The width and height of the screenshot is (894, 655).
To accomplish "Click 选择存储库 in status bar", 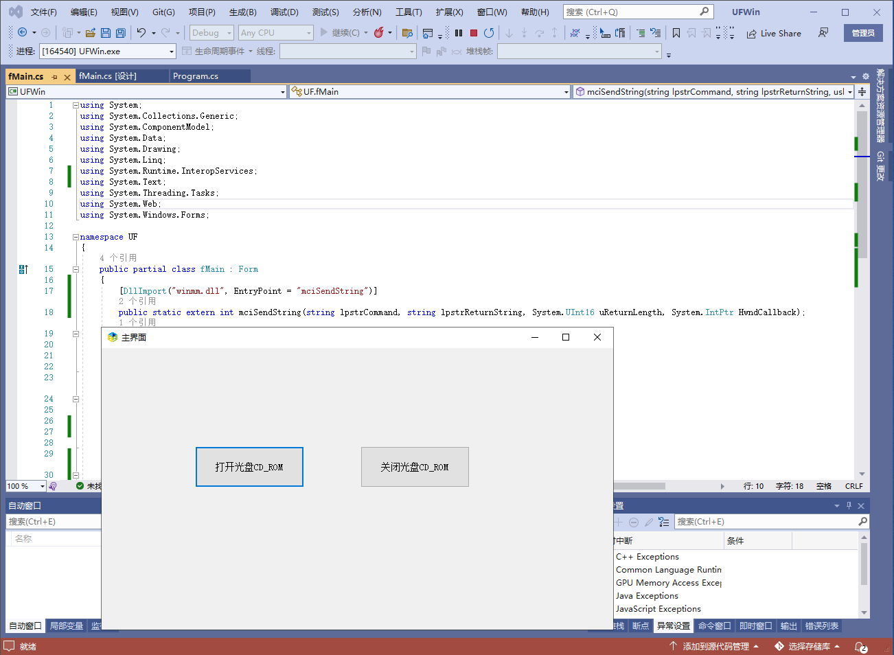I will click(807, 647).
